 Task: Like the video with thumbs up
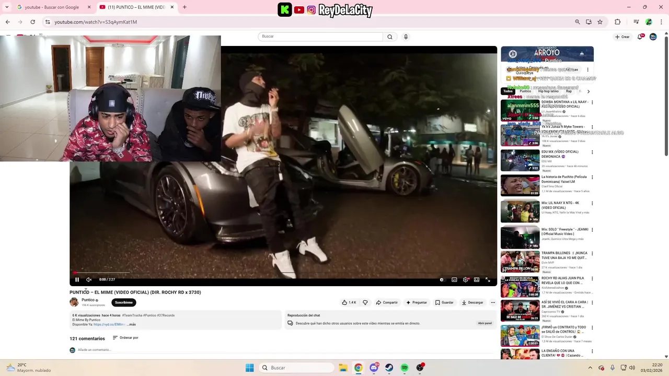[349, 302]
